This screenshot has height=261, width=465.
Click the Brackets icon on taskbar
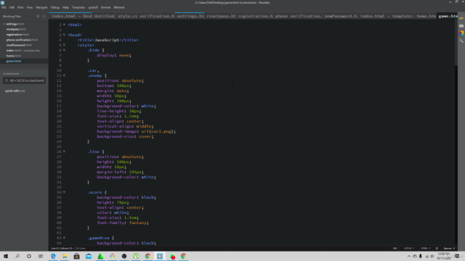[160, 256]
